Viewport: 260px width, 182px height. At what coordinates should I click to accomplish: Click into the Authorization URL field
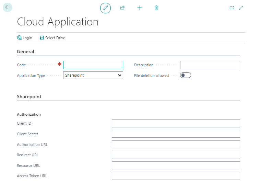coord(176,145)
